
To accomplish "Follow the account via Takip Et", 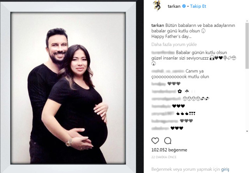I will [198, 6].
